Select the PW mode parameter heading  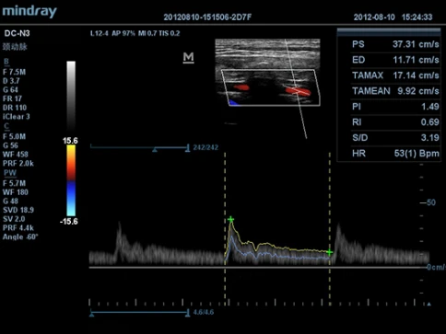point(10,173)
